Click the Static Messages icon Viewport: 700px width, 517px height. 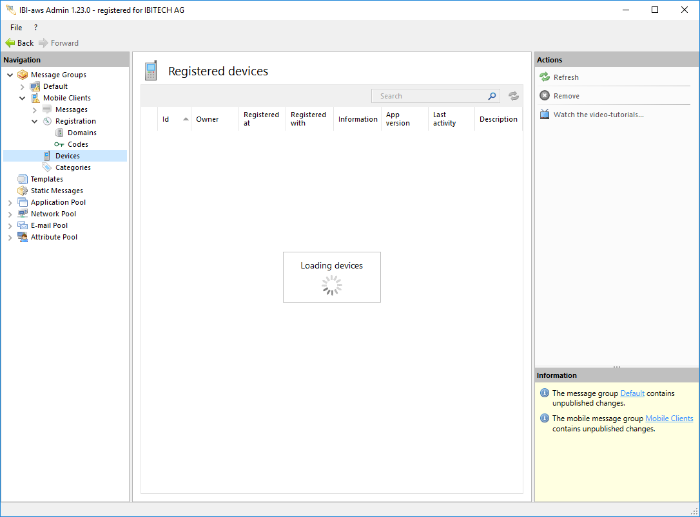click(23, 191)
